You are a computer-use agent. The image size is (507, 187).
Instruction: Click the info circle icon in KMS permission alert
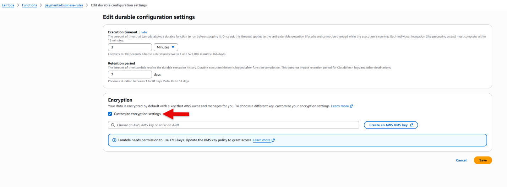114,140
